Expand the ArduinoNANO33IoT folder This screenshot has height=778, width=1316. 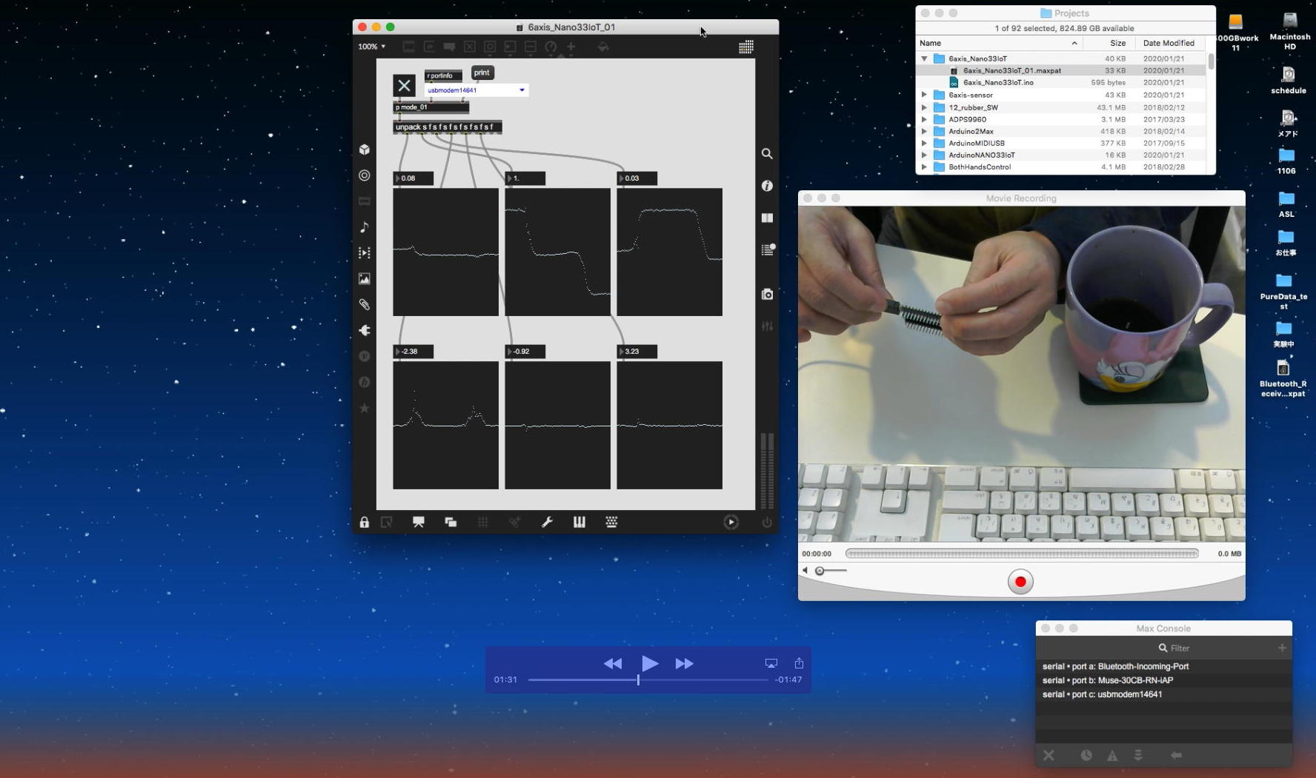(x=924, y=155)
